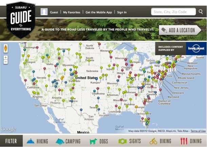Click the Add a Location button
Viewport: 207px width, 147px height.
click(x=180, y=30)
